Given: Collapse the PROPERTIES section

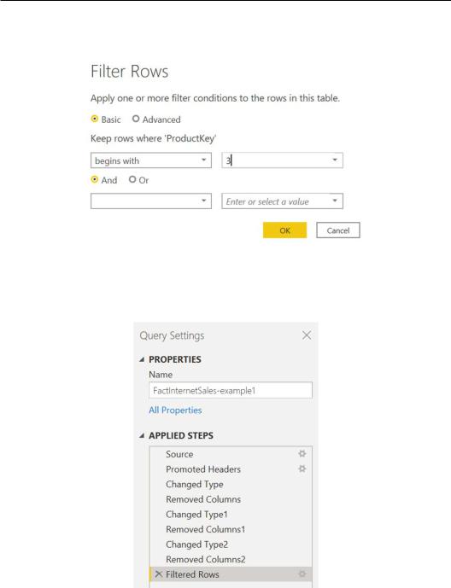Looking at the screenshot, I should tap(142, 359).
